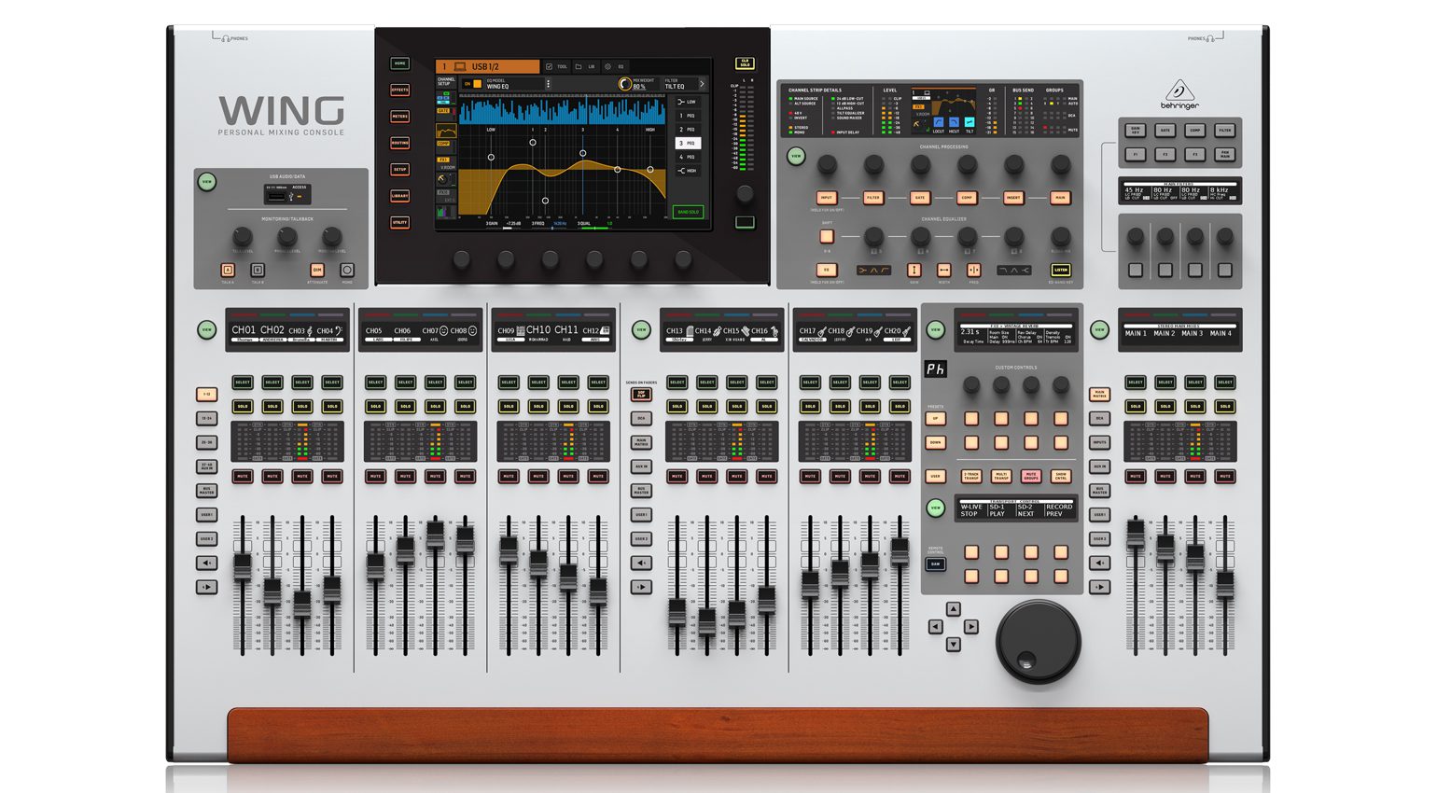This screenshot has width=1437, height=793.
Task: Click the navigation left arrow key
Action: coord(935,627)
